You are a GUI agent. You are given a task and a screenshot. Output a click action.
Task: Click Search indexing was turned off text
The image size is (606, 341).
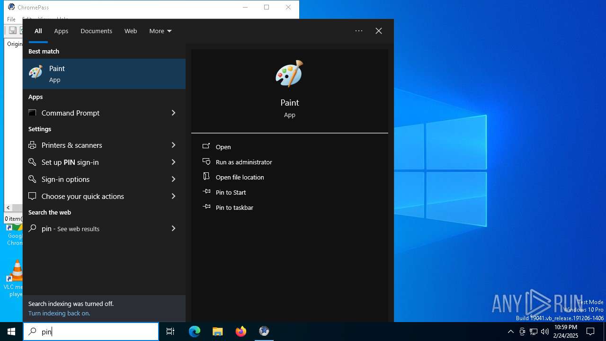click(x=71, y=304)
